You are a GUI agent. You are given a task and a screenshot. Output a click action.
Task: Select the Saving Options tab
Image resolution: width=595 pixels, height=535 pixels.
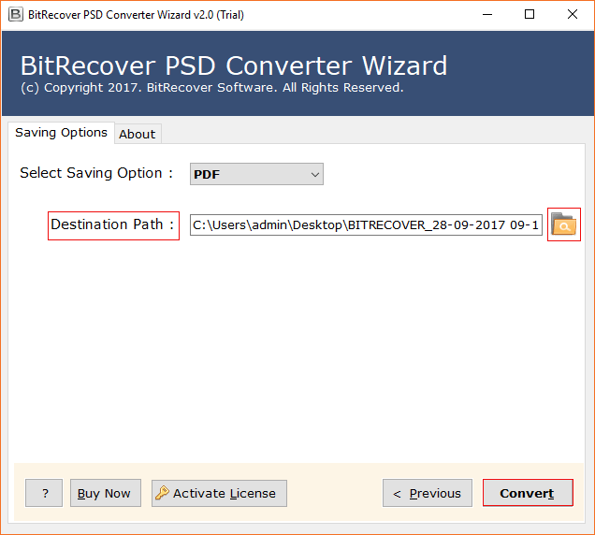point(61,133)
